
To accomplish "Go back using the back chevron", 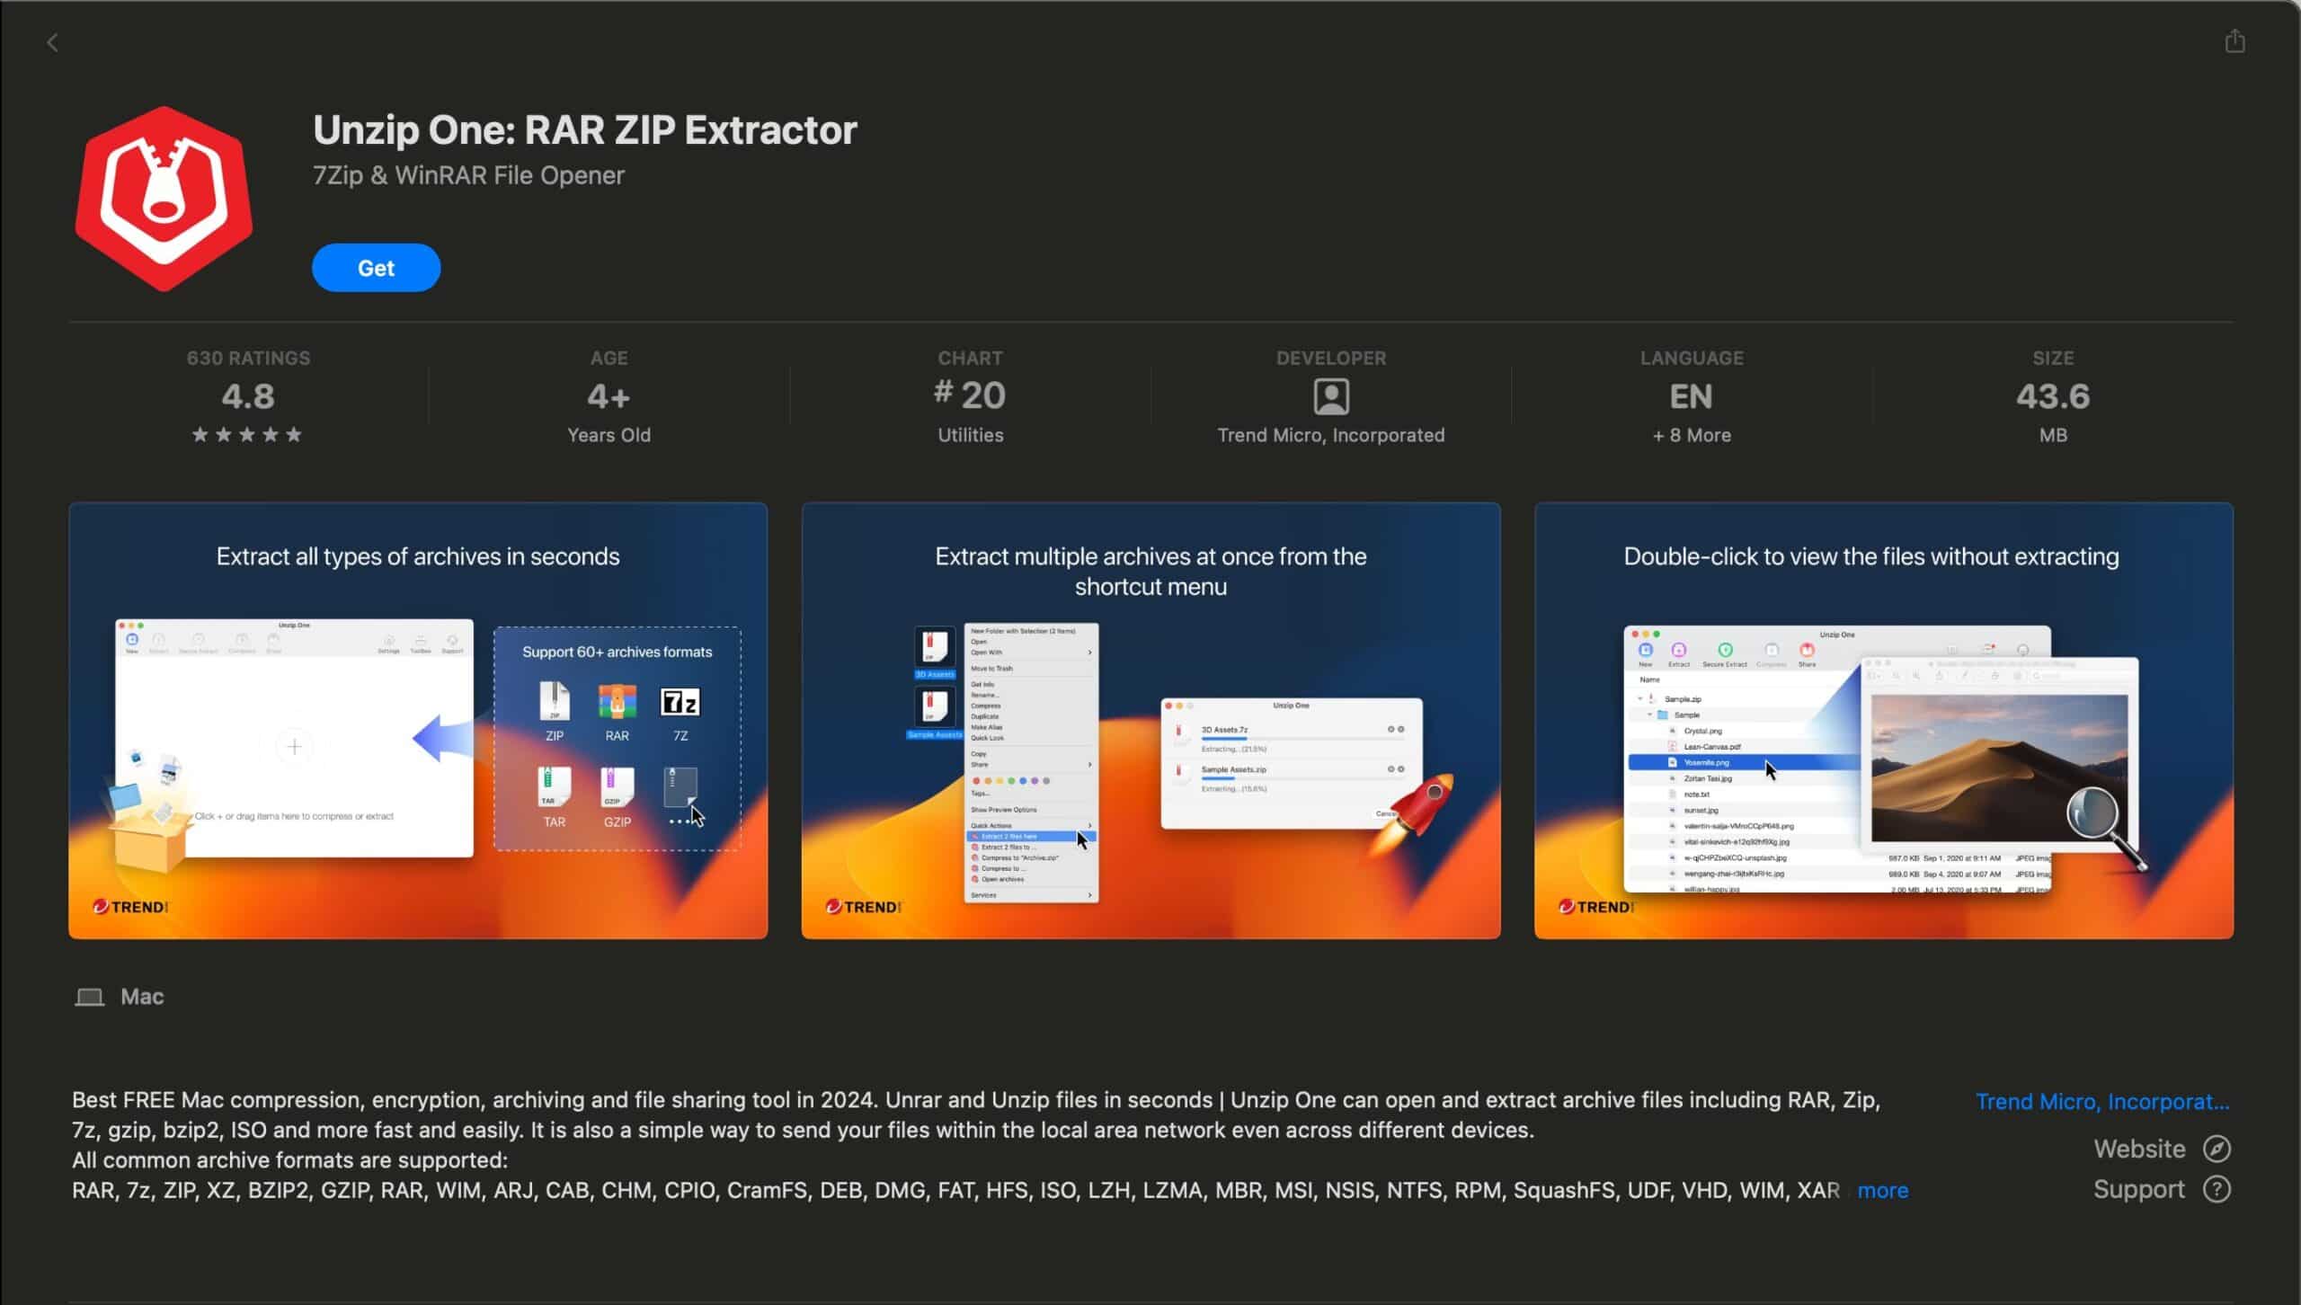I will click(x=52, y=42).
